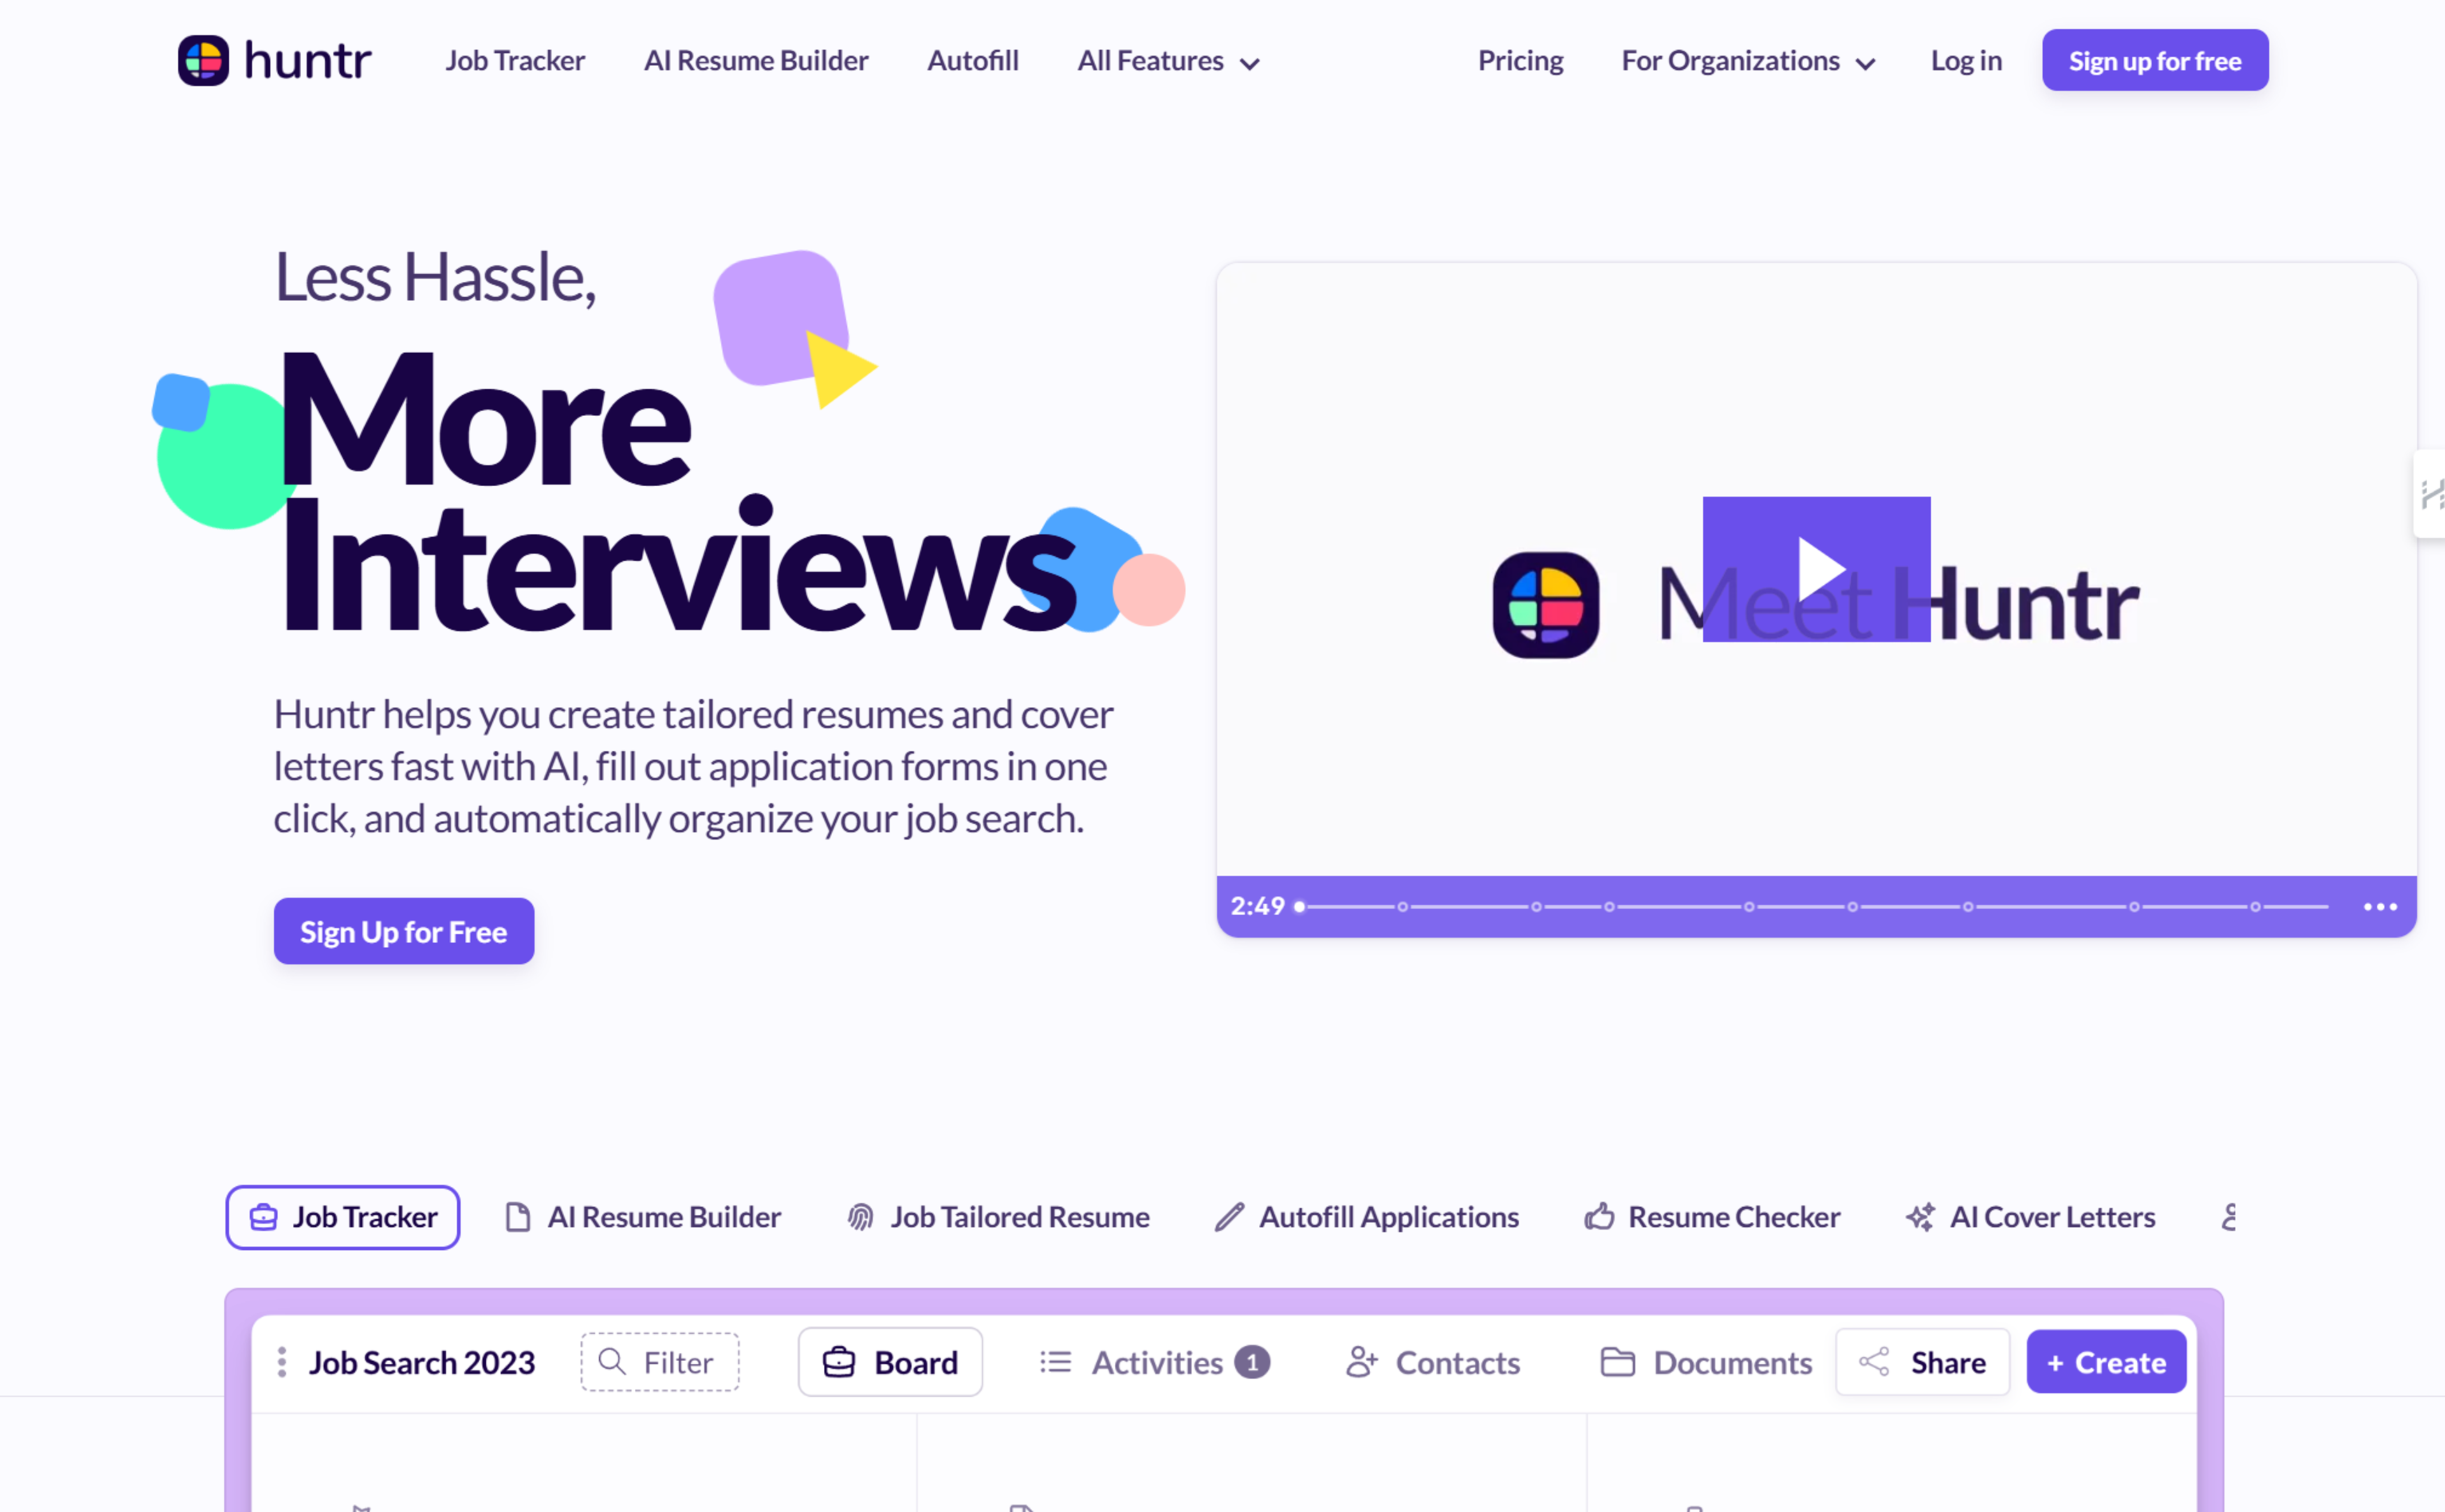Select the Job Tailored Resume tab
This screenshot has width=2445, height=1512.
[x=998, y=1217]
